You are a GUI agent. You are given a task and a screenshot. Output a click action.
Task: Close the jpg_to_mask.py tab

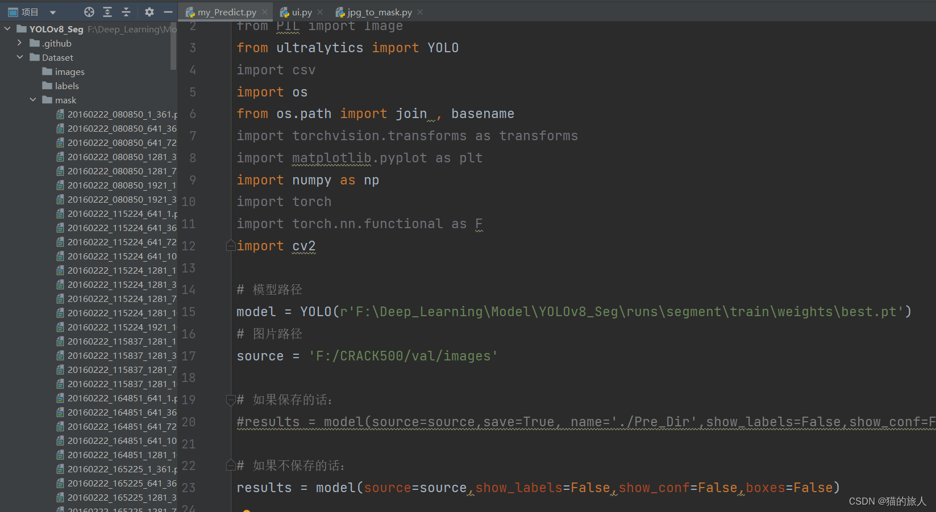pyautogui.click(x=420, y=12)
